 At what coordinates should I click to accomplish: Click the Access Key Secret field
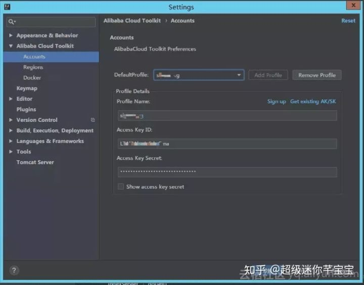227,172
